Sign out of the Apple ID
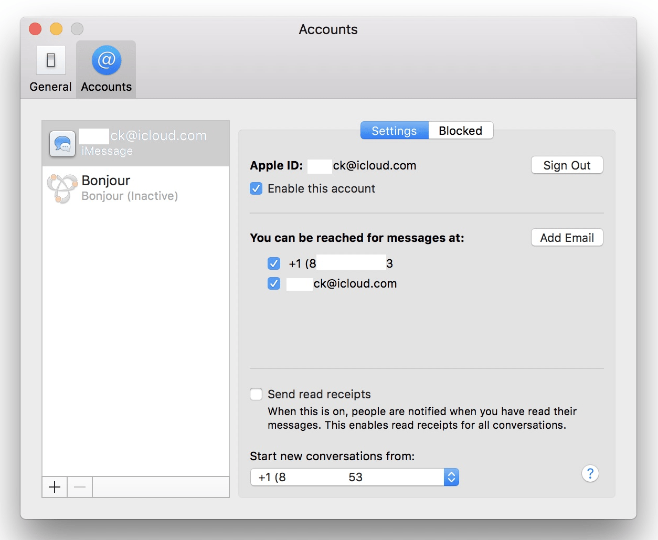The image size is (658, 540). (567, 165)
